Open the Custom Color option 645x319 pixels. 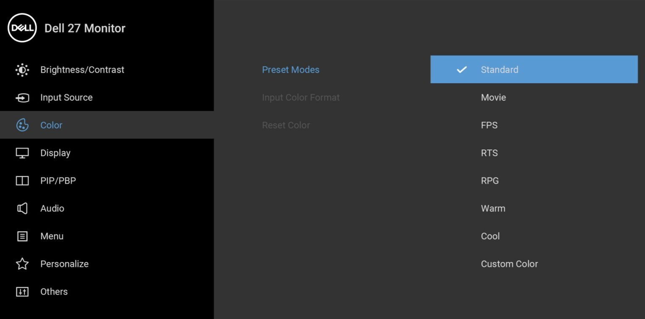pos(509,264)
